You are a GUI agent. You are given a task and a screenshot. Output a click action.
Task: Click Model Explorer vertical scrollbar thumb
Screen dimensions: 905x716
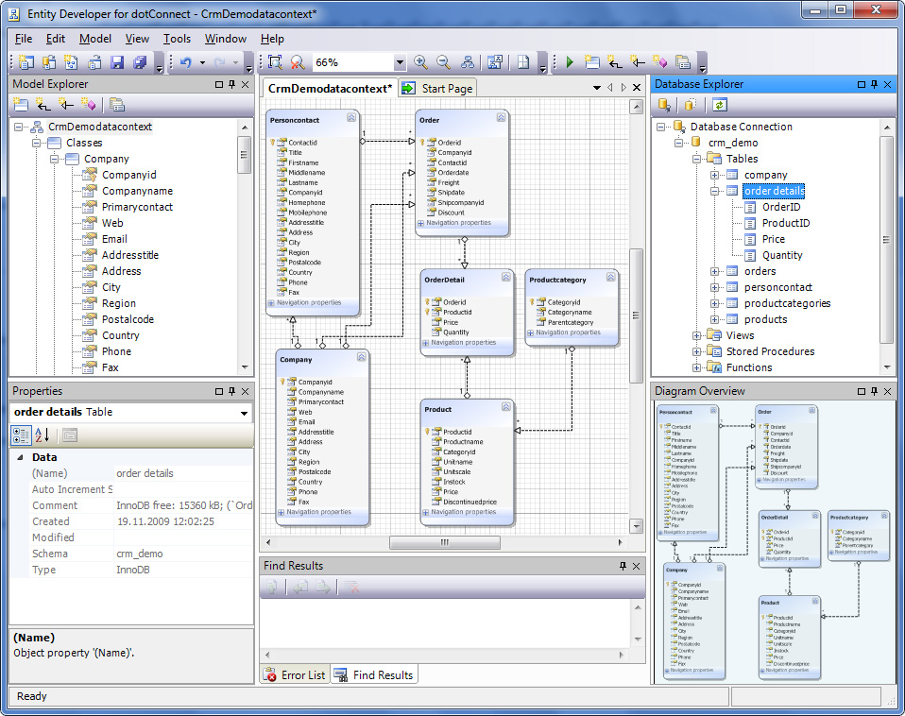244,155
